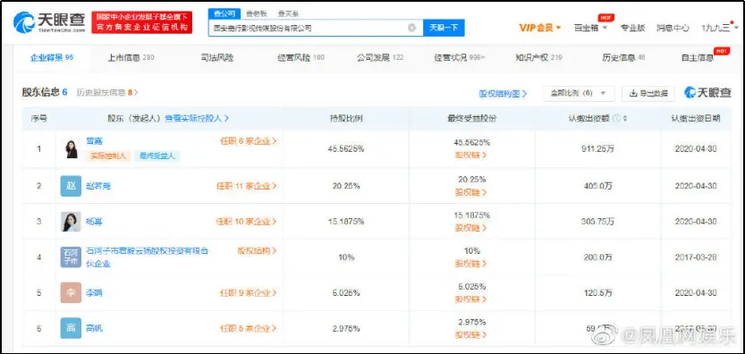Click the red 官方备案企业征信机构 banner
Viewport: 745px width, 354px height.
tap(141, 22)
